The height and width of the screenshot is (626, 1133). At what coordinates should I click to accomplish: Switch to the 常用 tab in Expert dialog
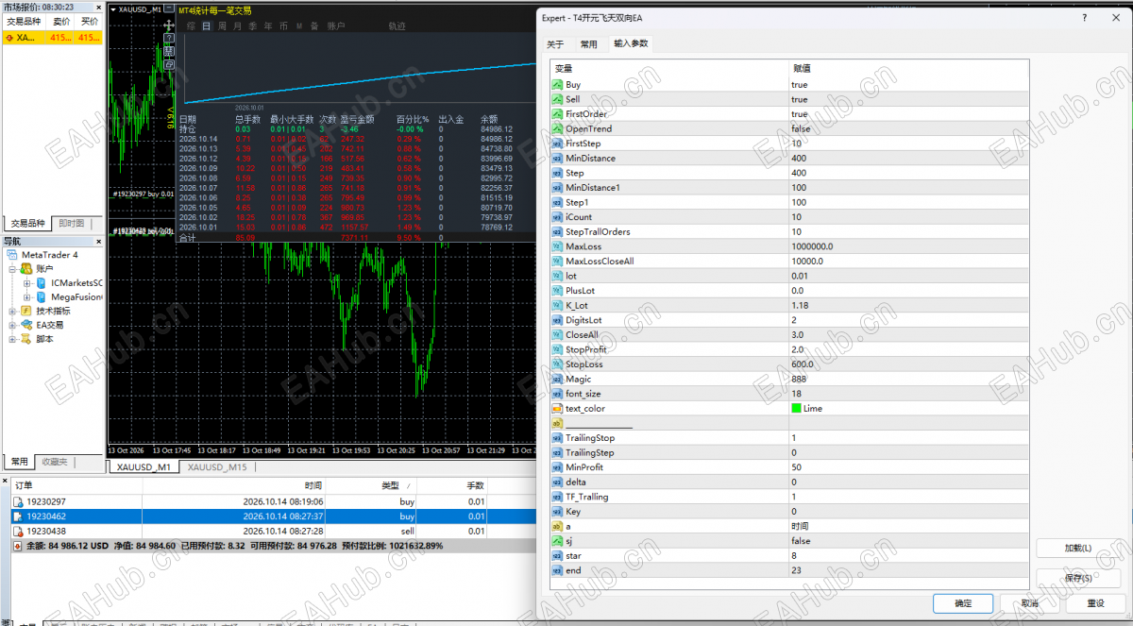[x=588, y=44]
